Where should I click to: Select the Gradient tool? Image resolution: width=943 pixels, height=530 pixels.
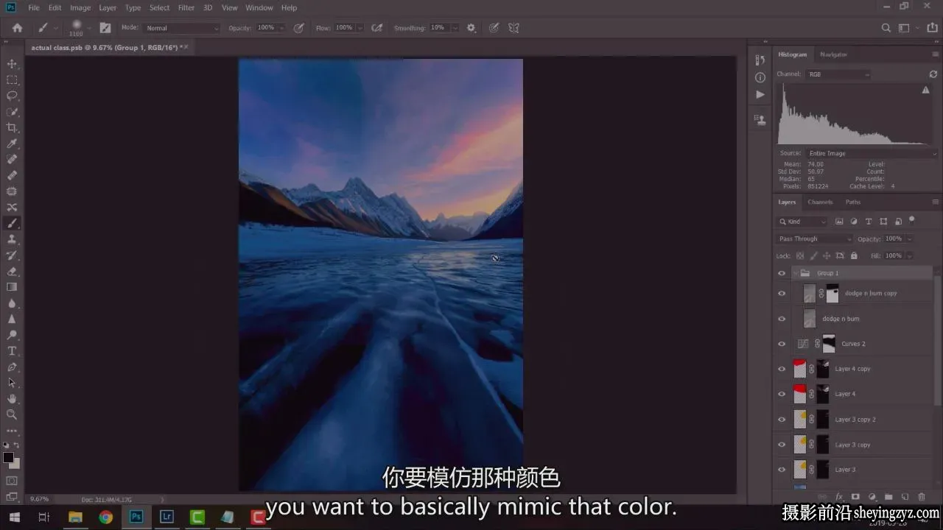(x=12, y=287)
